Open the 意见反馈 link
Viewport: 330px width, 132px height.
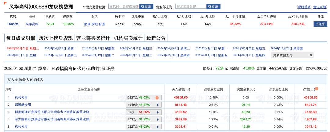tap(320, 7)
